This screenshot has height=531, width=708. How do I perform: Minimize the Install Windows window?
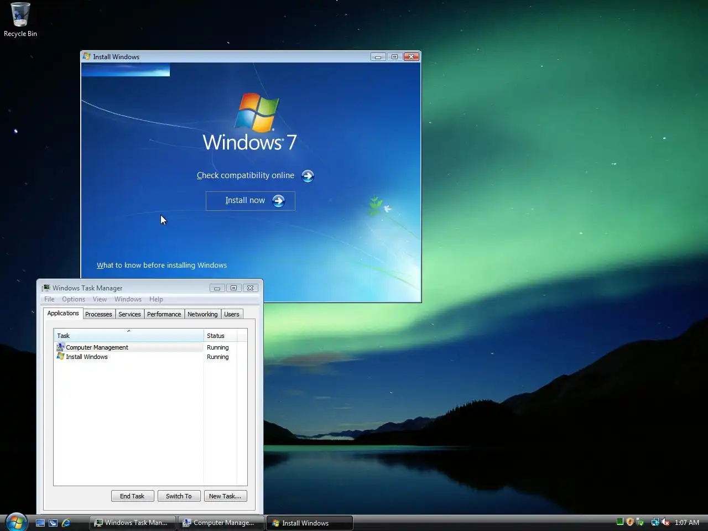[378, 56]
